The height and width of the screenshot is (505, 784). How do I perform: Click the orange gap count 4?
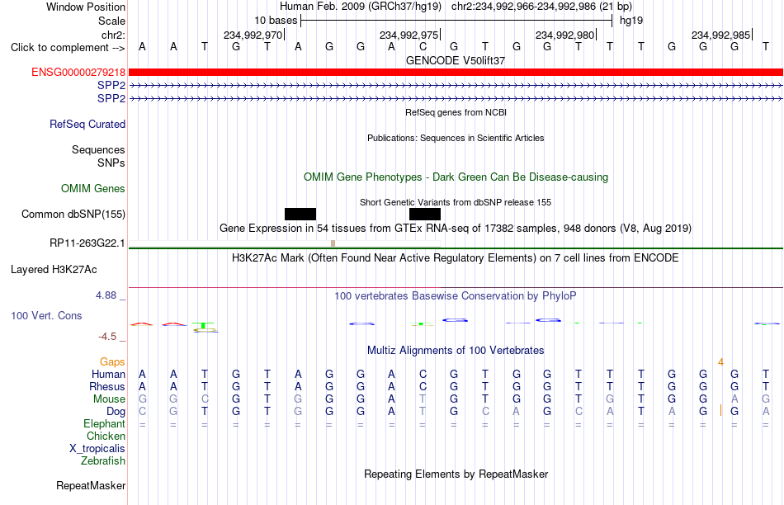point(720,361)
